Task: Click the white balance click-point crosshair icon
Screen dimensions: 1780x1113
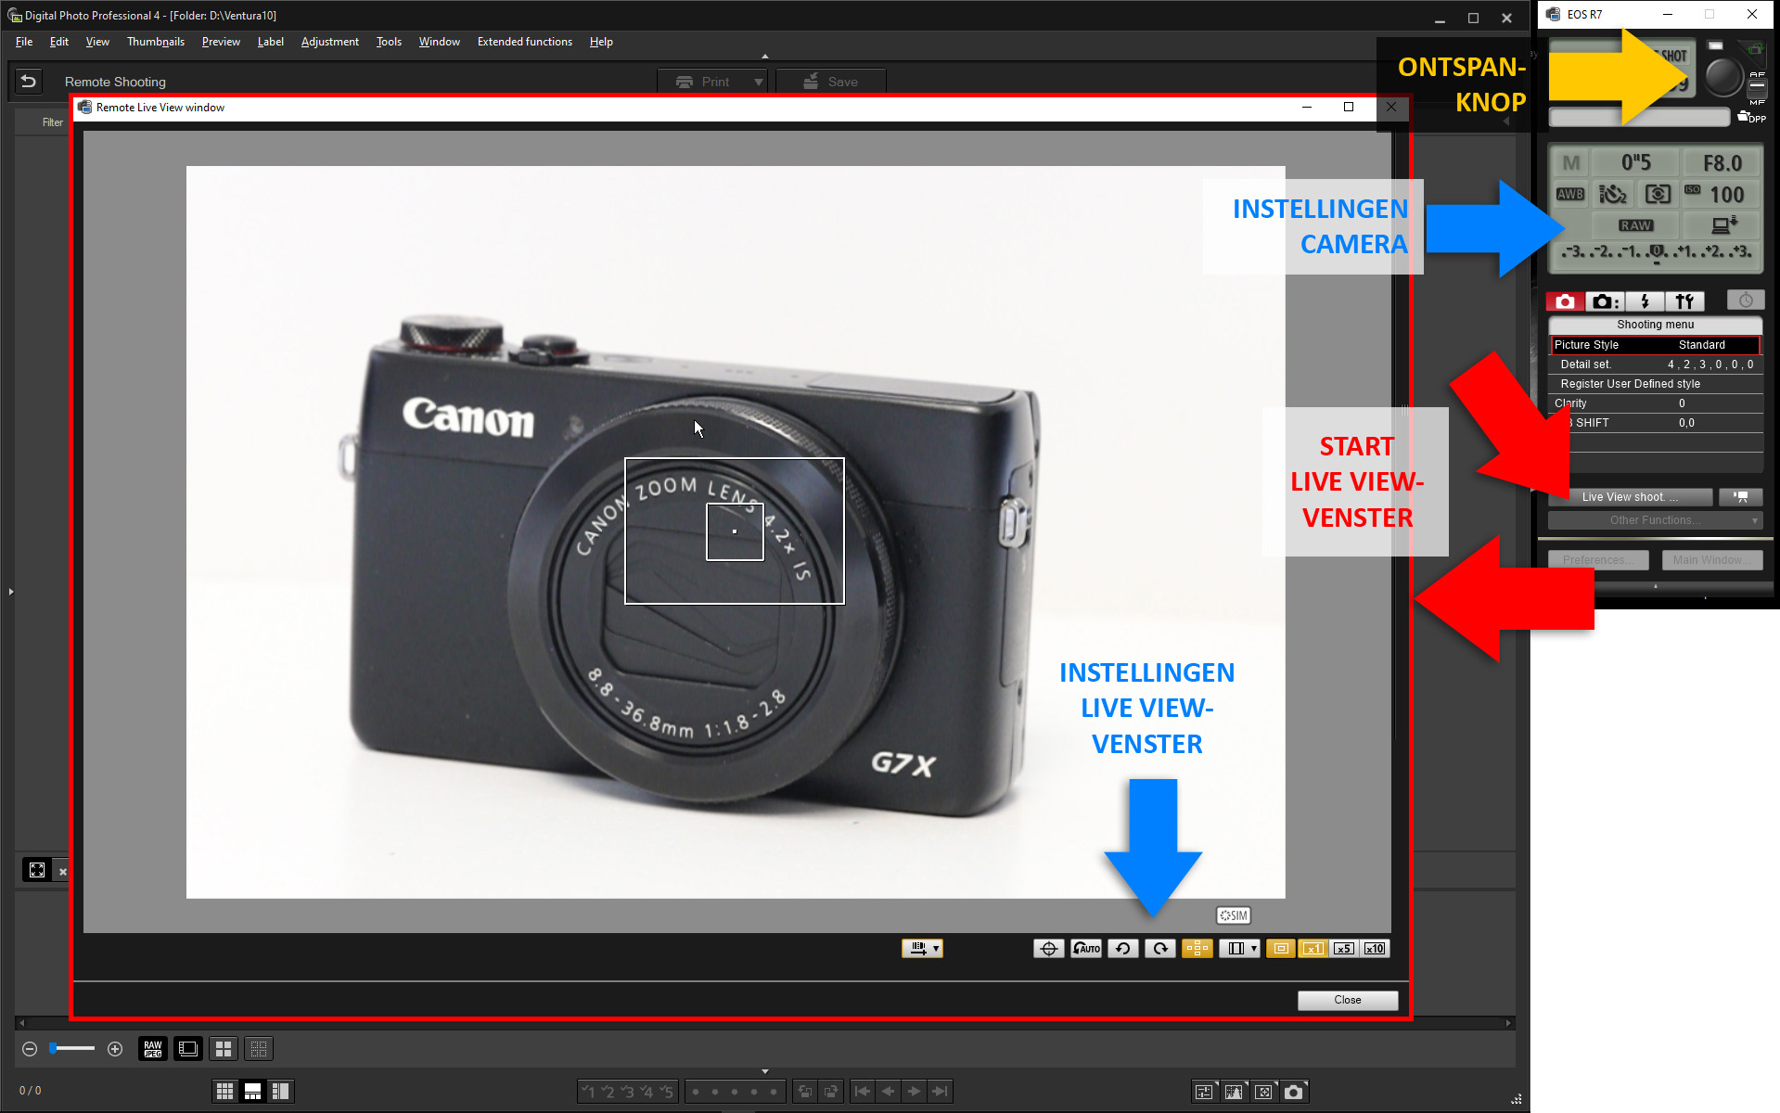Action: pos(1048,948)
